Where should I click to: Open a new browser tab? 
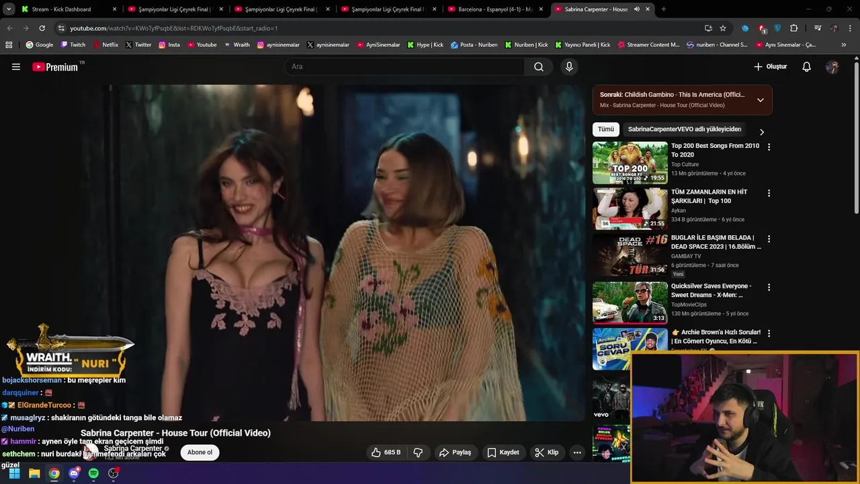tap(663, 9)
